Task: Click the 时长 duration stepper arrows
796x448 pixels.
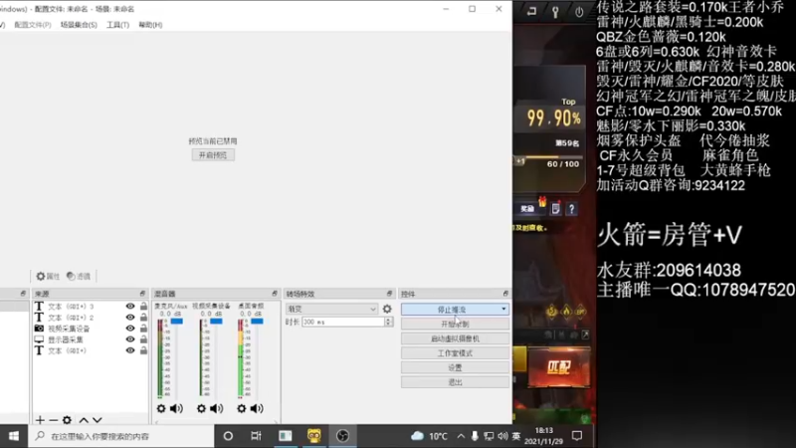Action: point(388,322)
